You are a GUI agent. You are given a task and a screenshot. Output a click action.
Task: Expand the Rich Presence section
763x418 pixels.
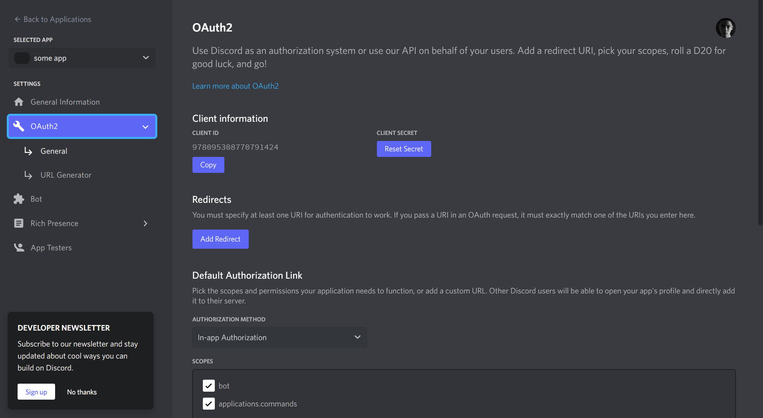tap(145, 223)
